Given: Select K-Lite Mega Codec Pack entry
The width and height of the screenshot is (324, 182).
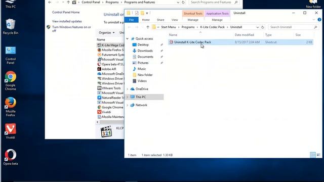Looking at the screenshot, I should 110,45.
